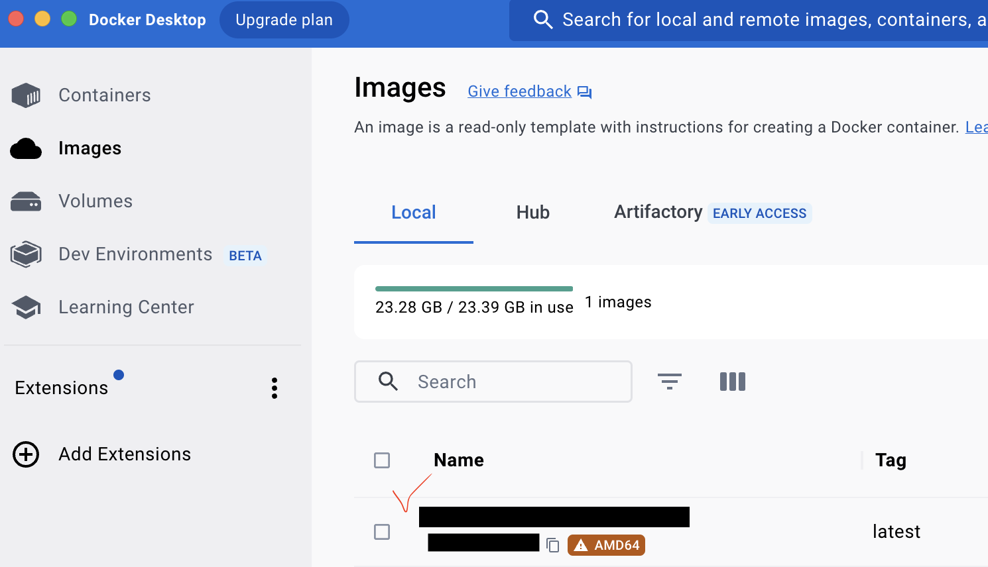Click the 'latest' tag cell
The height and width of the screenshot is (567, 988).
(x=896, y=532)
